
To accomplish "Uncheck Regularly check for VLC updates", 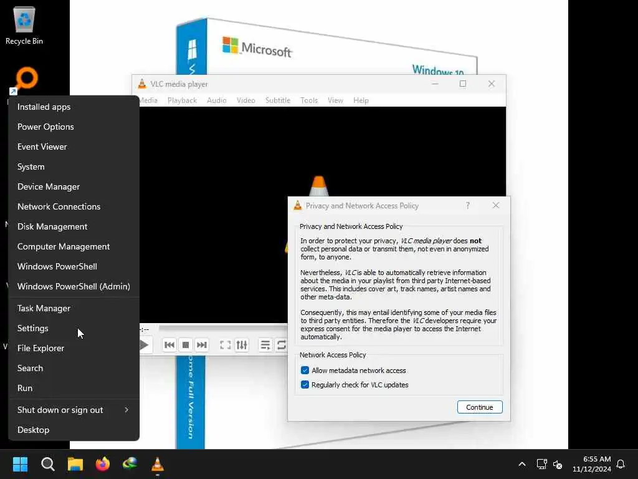I will (x=305, y=384).
